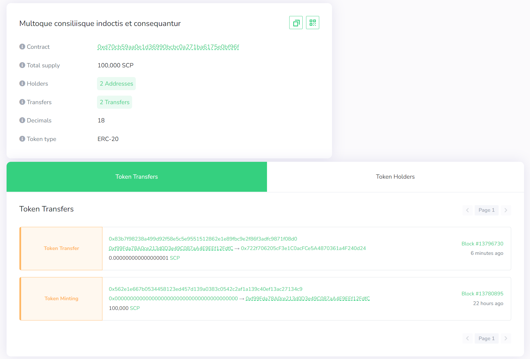Click info icon next to Contract

[22, 47]
